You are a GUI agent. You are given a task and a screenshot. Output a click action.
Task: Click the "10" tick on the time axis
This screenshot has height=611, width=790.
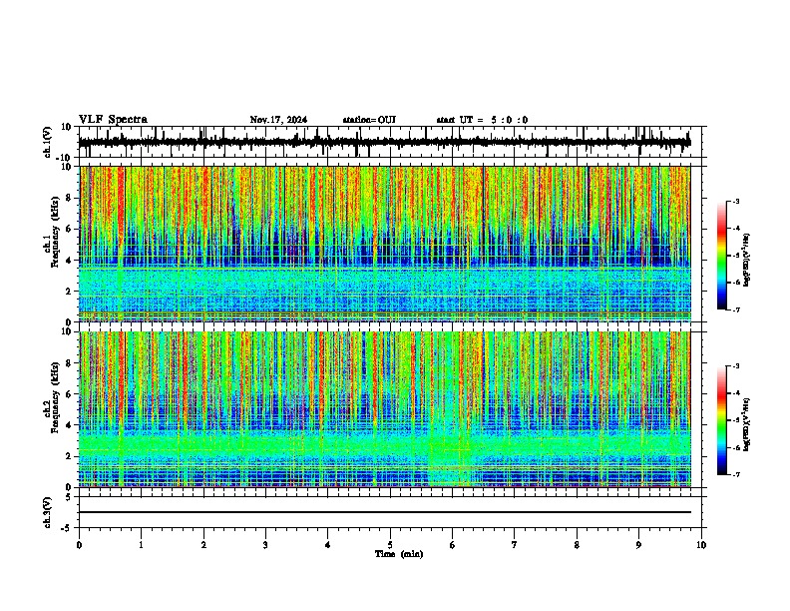[701, 545]
